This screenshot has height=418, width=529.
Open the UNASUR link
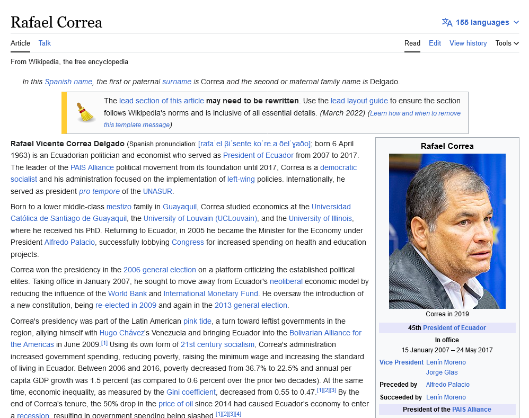pyautogui.click(x=157, y=191)
